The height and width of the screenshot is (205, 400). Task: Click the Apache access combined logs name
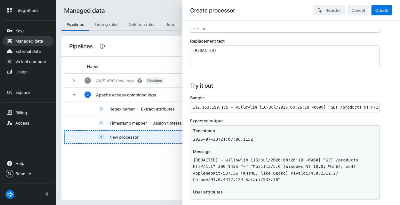tap(126, 95)
